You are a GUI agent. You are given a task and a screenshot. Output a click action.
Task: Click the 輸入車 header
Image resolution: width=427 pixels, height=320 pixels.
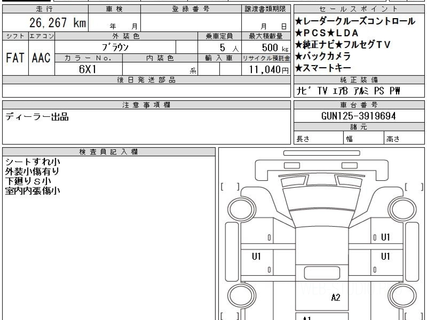point(220,58)
